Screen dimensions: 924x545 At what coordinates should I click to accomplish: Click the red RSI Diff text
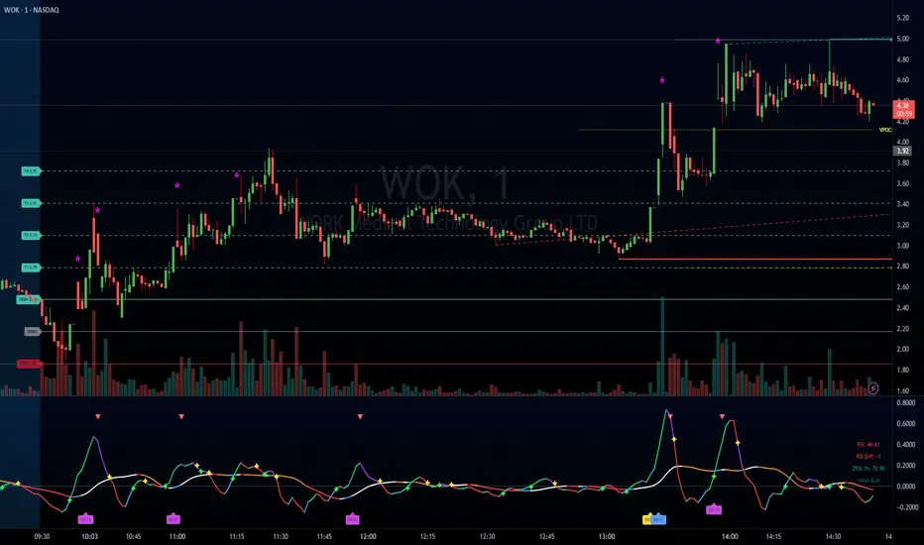(868, 457)
